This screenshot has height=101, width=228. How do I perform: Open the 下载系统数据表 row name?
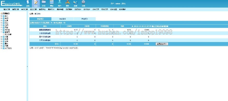click(x=45, y=33)
